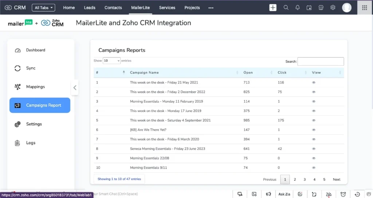Open the settings gear in top bar
The height and width of the screenshot is (198, 373).
pyautogui.click(x=333, y=8)
